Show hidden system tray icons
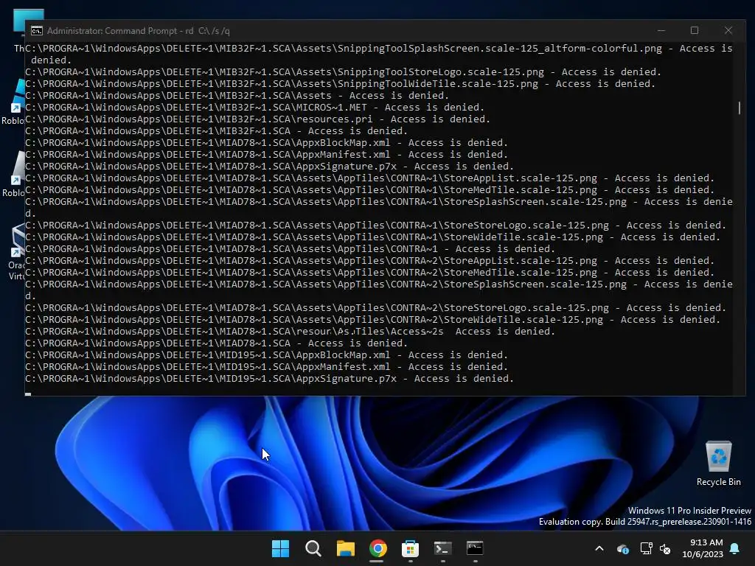The image size is (755, 566). (599, 548)
